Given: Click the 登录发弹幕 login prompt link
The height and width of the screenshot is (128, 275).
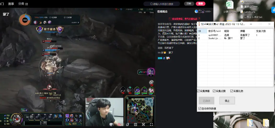Looking at the screenshot, I should (x=184, y=19).
